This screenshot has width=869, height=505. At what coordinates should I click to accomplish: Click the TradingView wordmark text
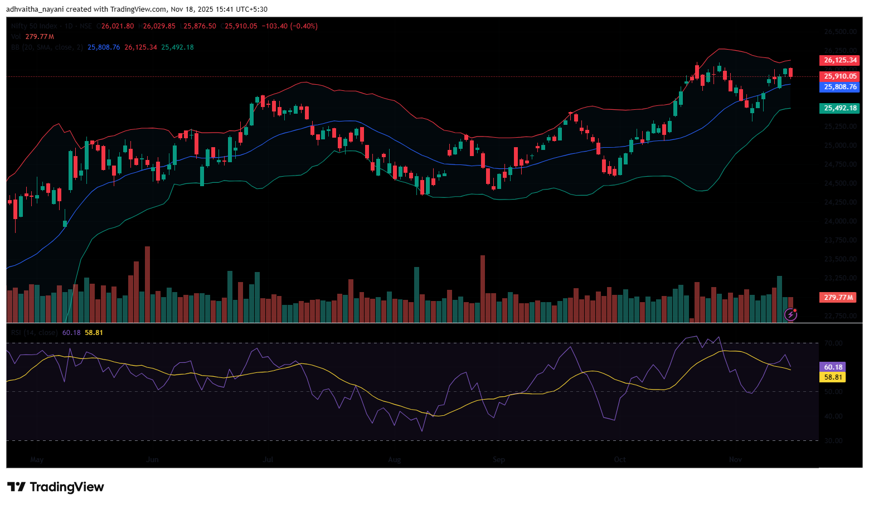(66, 487)
